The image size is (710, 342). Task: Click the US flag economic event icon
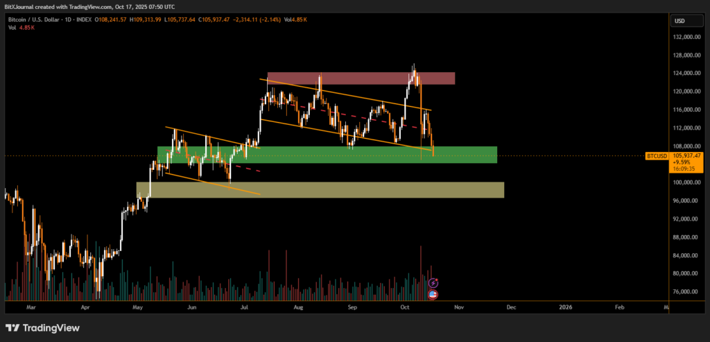[x=433, y=294]
